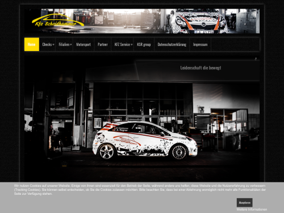Expand the KFZ Service dropdown
The height and width of the screenshot is (213, 284).
132,45
